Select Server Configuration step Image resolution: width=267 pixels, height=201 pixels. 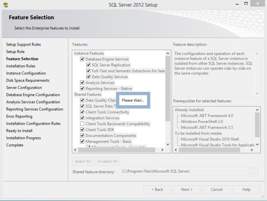click(x=24, y=88)
